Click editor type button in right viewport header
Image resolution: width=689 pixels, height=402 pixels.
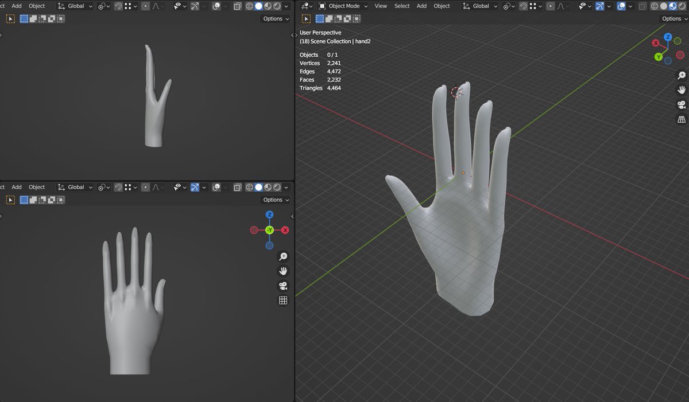point(307,6)
